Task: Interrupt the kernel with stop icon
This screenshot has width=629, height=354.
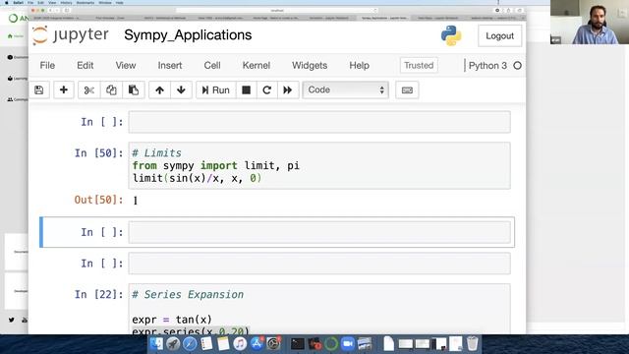Action: (x=247, y=89)
